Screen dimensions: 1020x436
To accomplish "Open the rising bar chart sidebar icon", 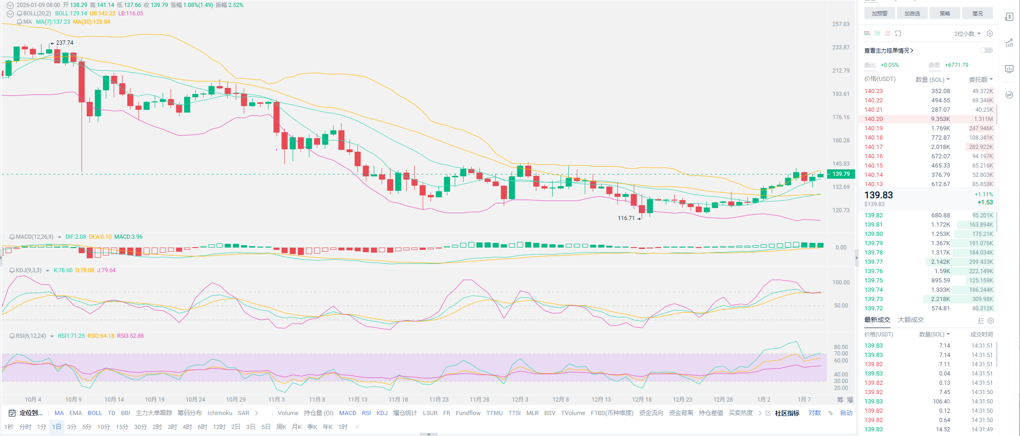I will tap(1009, 43).
